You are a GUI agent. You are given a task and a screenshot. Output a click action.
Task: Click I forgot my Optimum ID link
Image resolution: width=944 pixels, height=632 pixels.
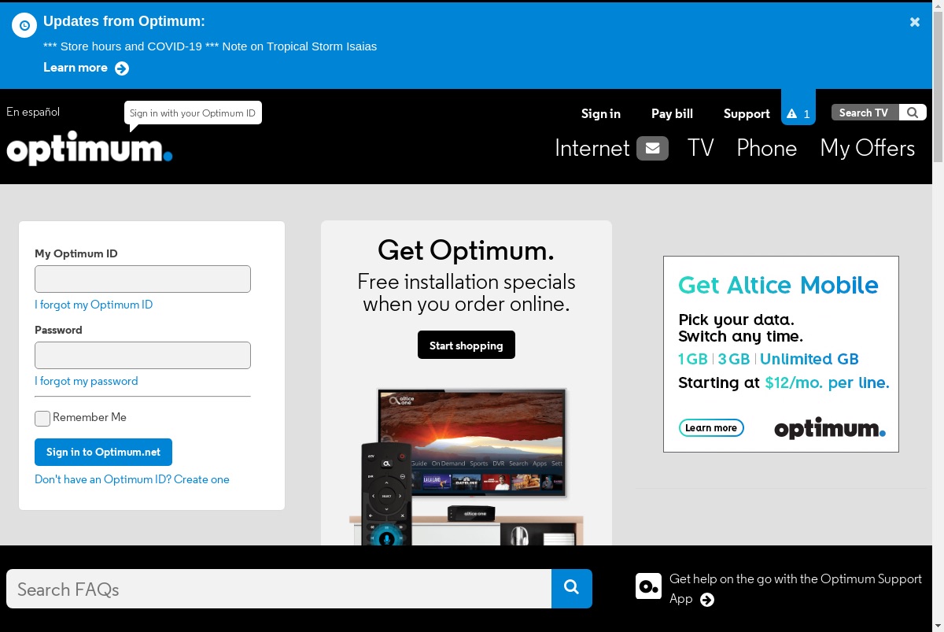point(94,305)
